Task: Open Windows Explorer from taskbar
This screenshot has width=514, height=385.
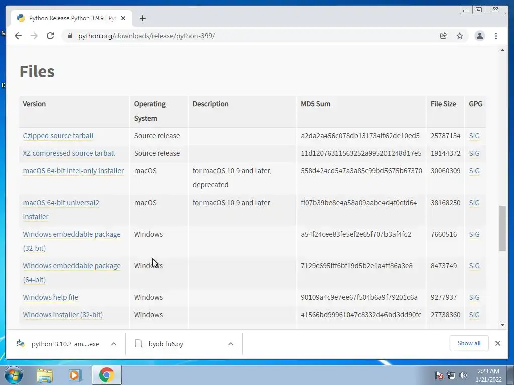Action: pyautogui.click(x=45, y=375)
